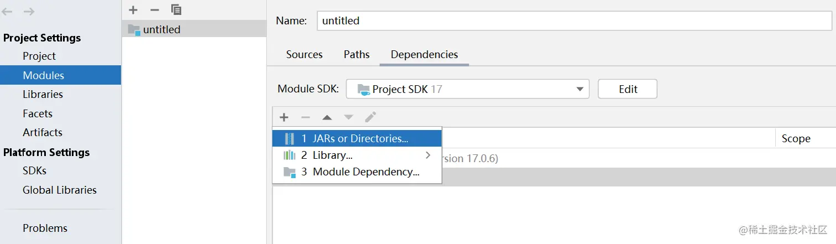Open Libraries settings

(x=43, y=94)
